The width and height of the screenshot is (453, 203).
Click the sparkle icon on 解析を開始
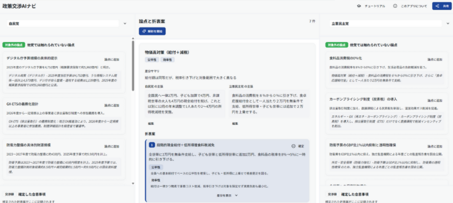click(x=144, y=31)
